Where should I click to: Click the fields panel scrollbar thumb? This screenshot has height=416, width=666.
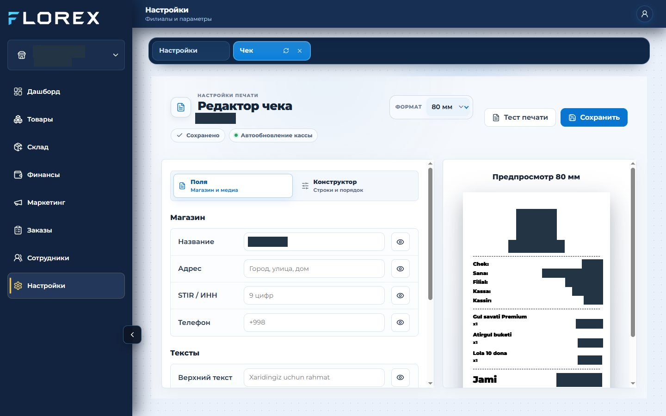[430, 233]
